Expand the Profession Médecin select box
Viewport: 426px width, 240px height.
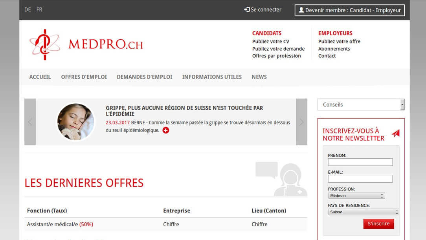pyautogui.click(x=356, y=196)
